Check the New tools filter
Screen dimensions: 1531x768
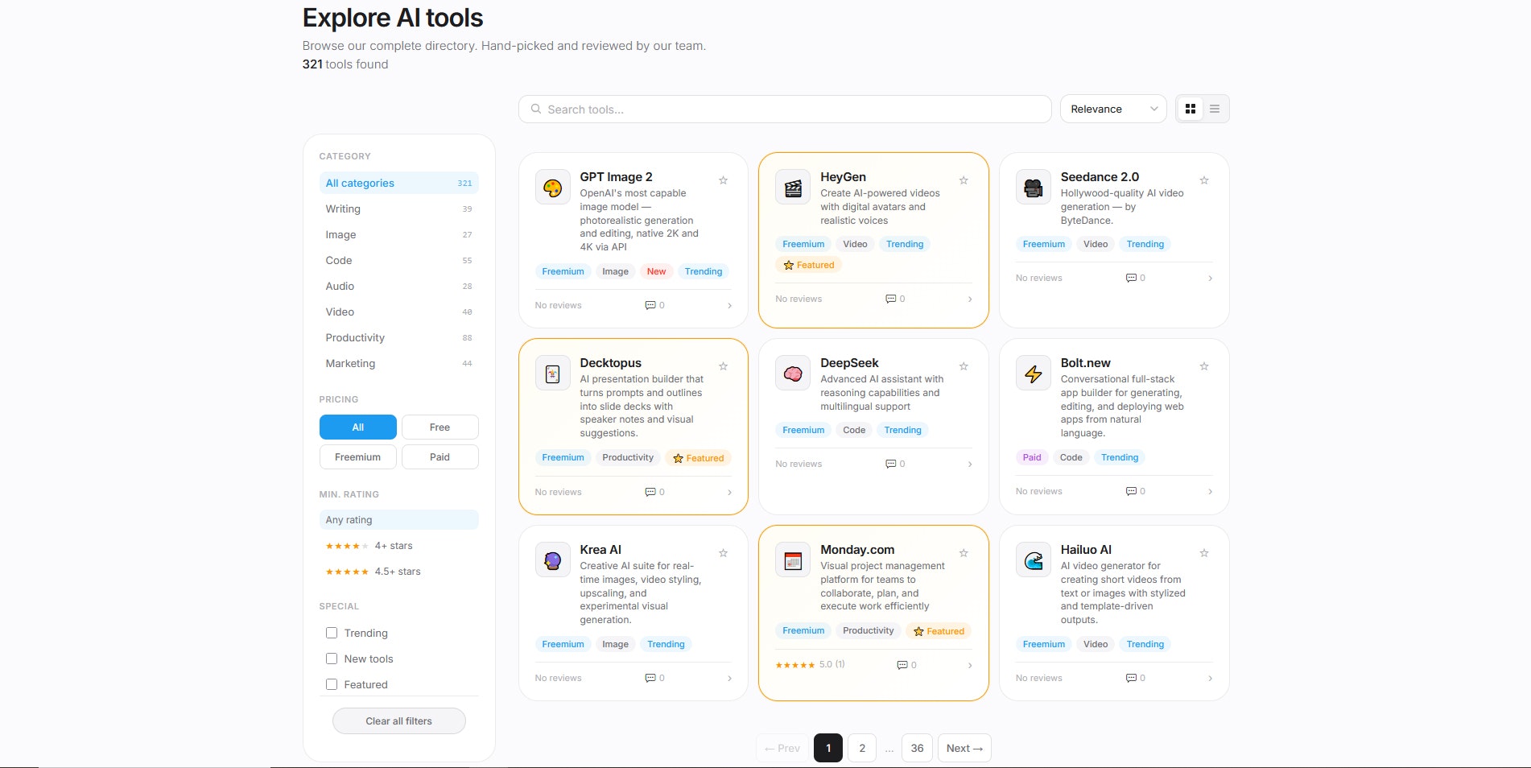pyautogui.click(x=332, y=659)
